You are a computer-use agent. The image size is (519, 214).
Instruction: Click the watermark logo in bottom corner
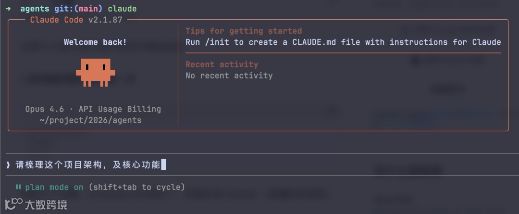pyautogui.click(x=36, y=204)
